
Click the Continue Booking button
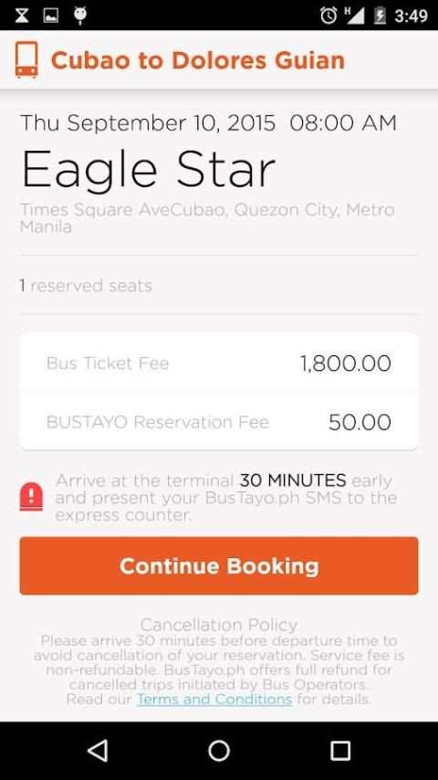click(x=219, y=565)
